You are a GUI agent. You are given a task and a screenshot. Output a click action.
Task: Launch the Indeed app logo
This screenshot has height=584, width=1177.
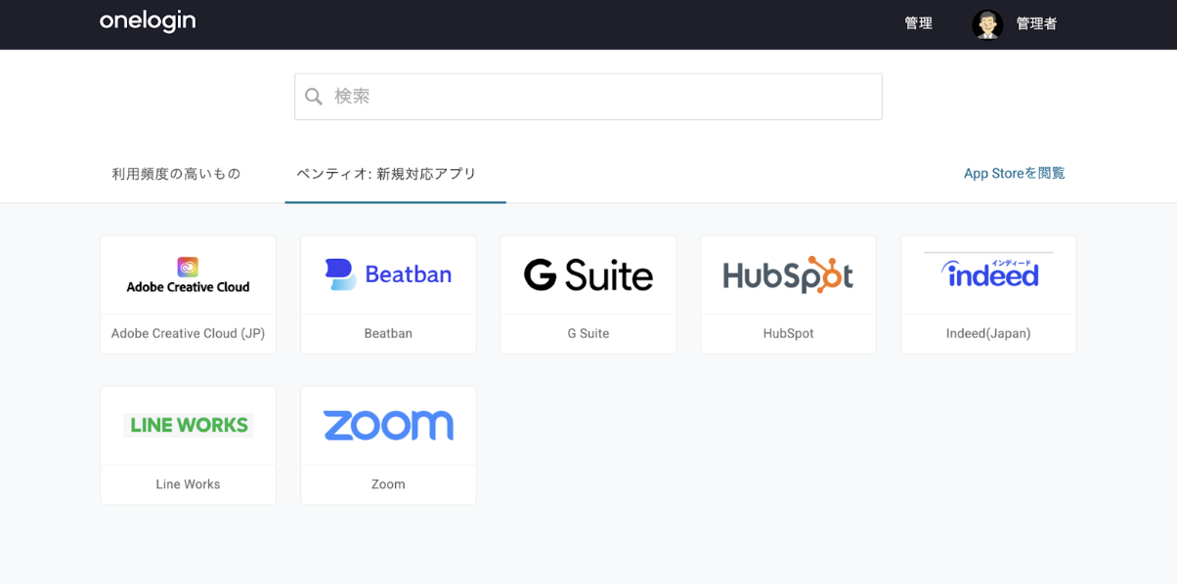tap(988, 271)
